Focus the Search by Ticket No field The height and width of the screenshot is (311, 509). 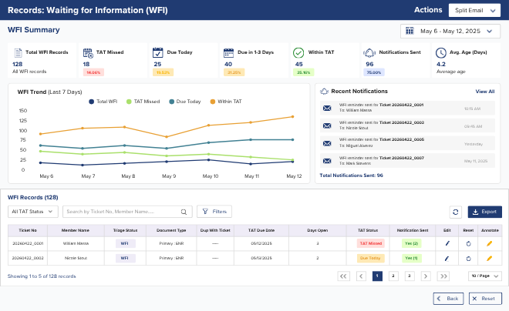tap(127, 212)
